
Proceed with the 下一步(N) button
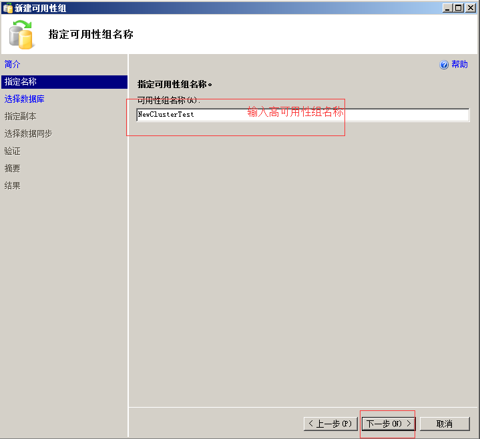[388, 424]
